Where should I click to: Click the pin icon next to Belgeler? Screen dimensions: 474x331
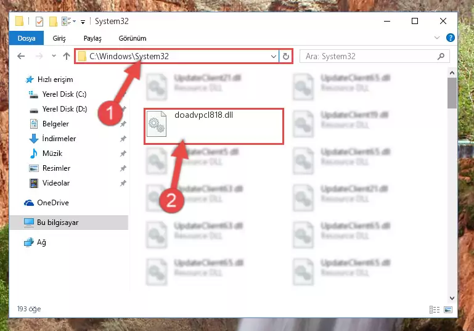pyautogui.click(x=123, y=124)
